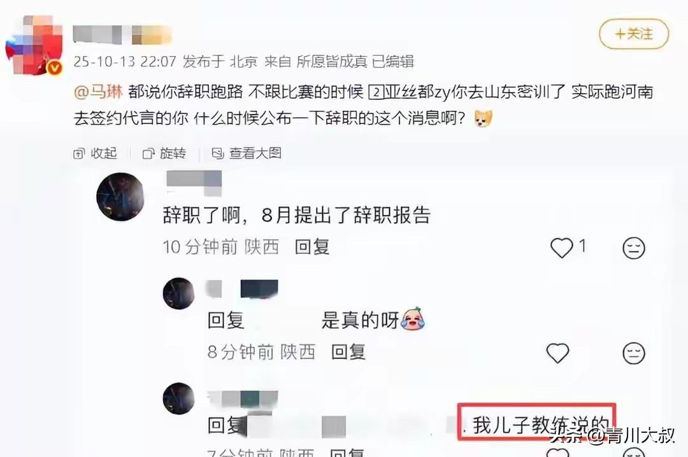Screen dimensions: 688x457
Task: Open the post author's blurred username
Action: pyautogui.click(x=122, y=34)
